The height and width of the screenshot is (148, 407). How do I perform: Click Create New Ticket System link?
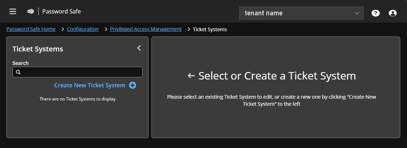tap(90, 85)
